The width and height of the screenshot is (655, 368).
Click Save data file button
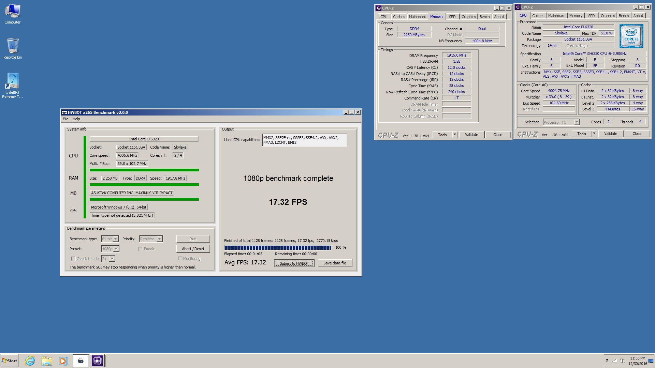pos(335,263)
